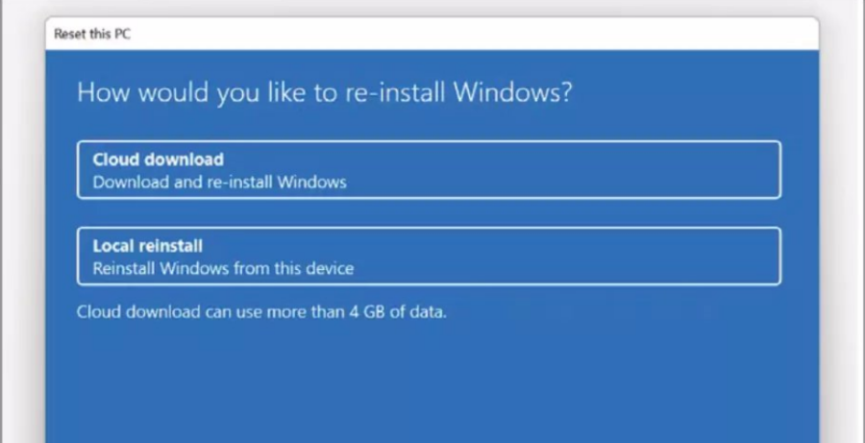Click 'Cloud download can use more' note text

coord(192,312)
